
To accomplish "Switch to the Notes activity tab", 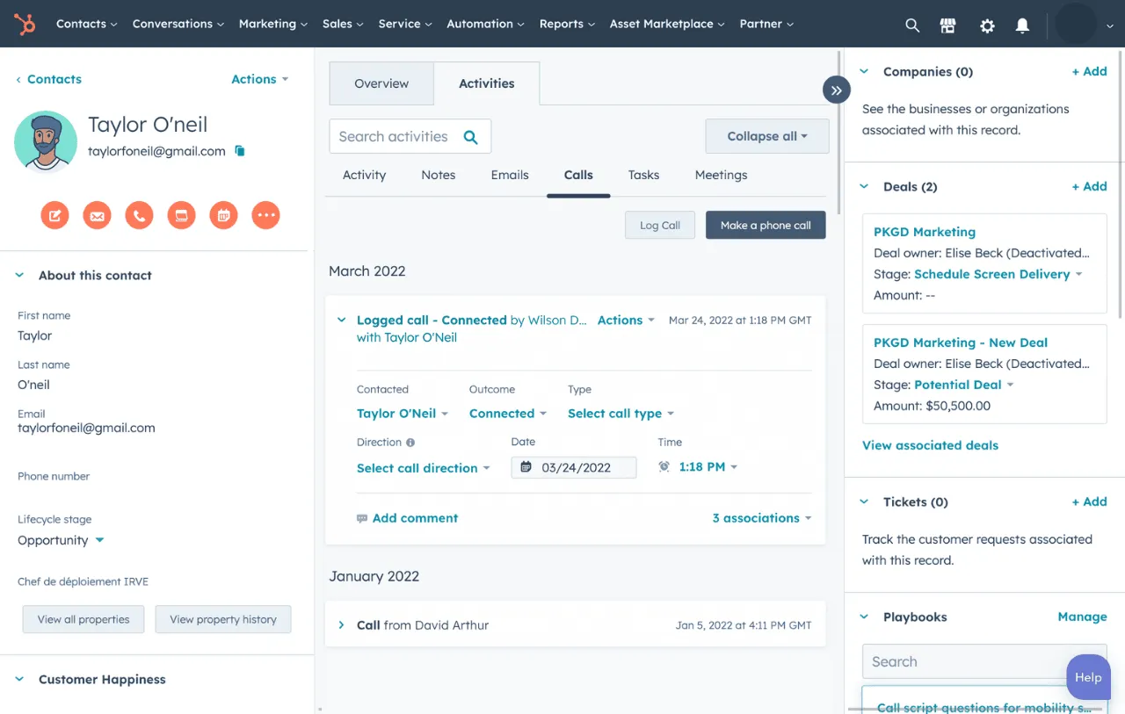I will tap(438, 175).
